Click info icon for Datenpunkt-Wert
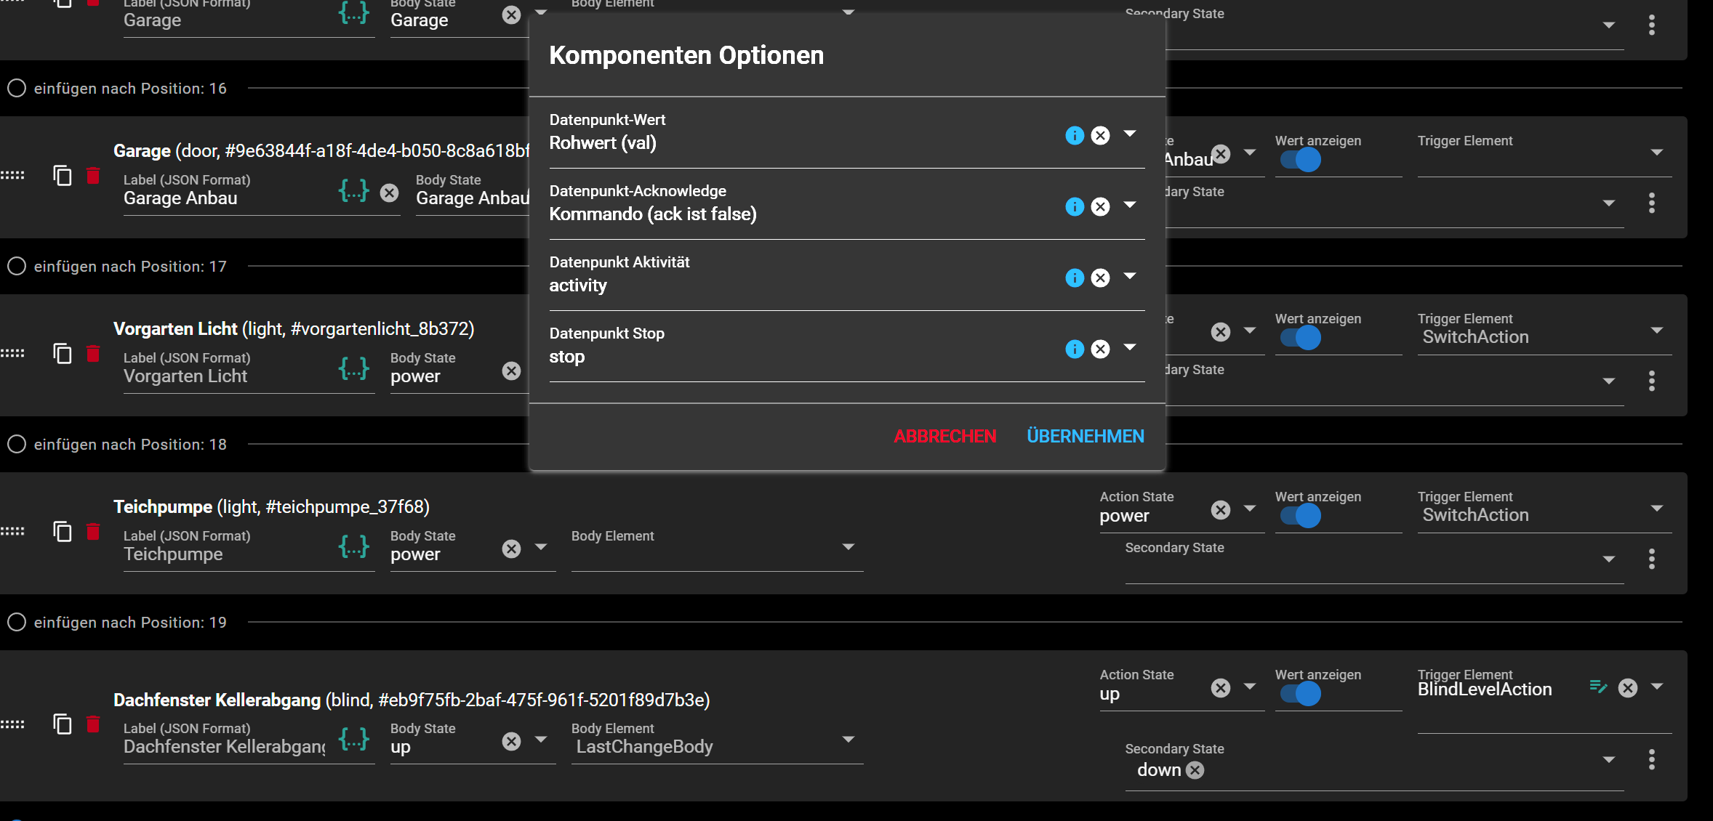 click(1074, 136)
